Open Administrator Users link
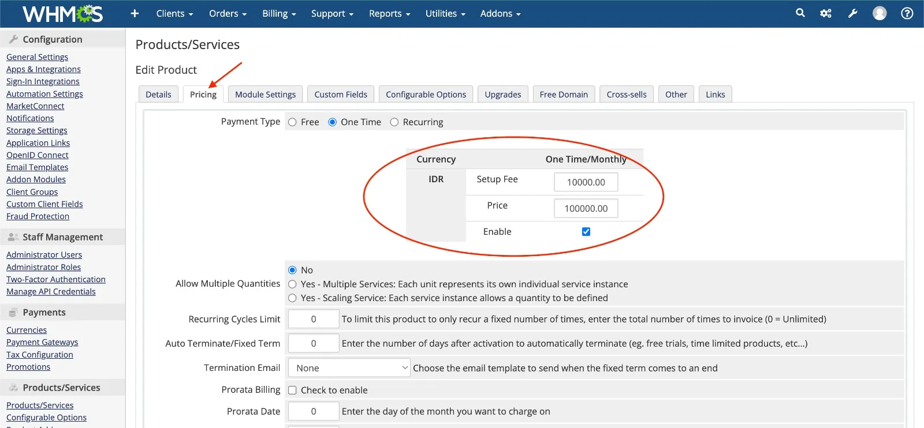This screenshot has width=924, height=428. (x=44, y=255)
